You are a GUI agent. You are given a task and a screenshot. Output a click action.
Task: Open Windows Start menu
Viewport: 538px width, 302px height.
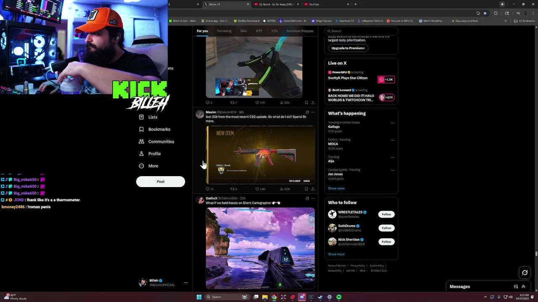(199, 297)
